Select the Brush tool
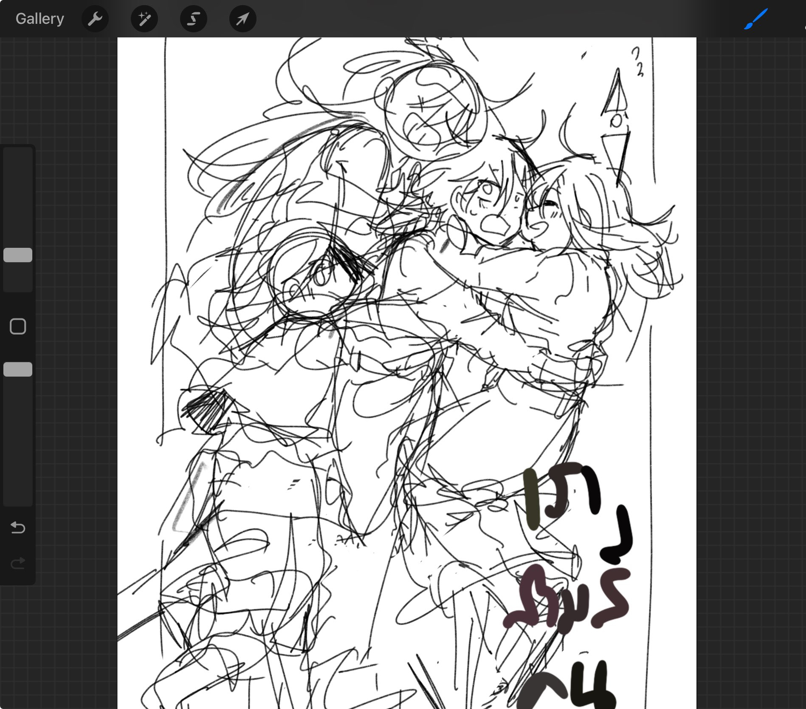The height and width of the screenshot is (709, 806). tap(755, 19)
